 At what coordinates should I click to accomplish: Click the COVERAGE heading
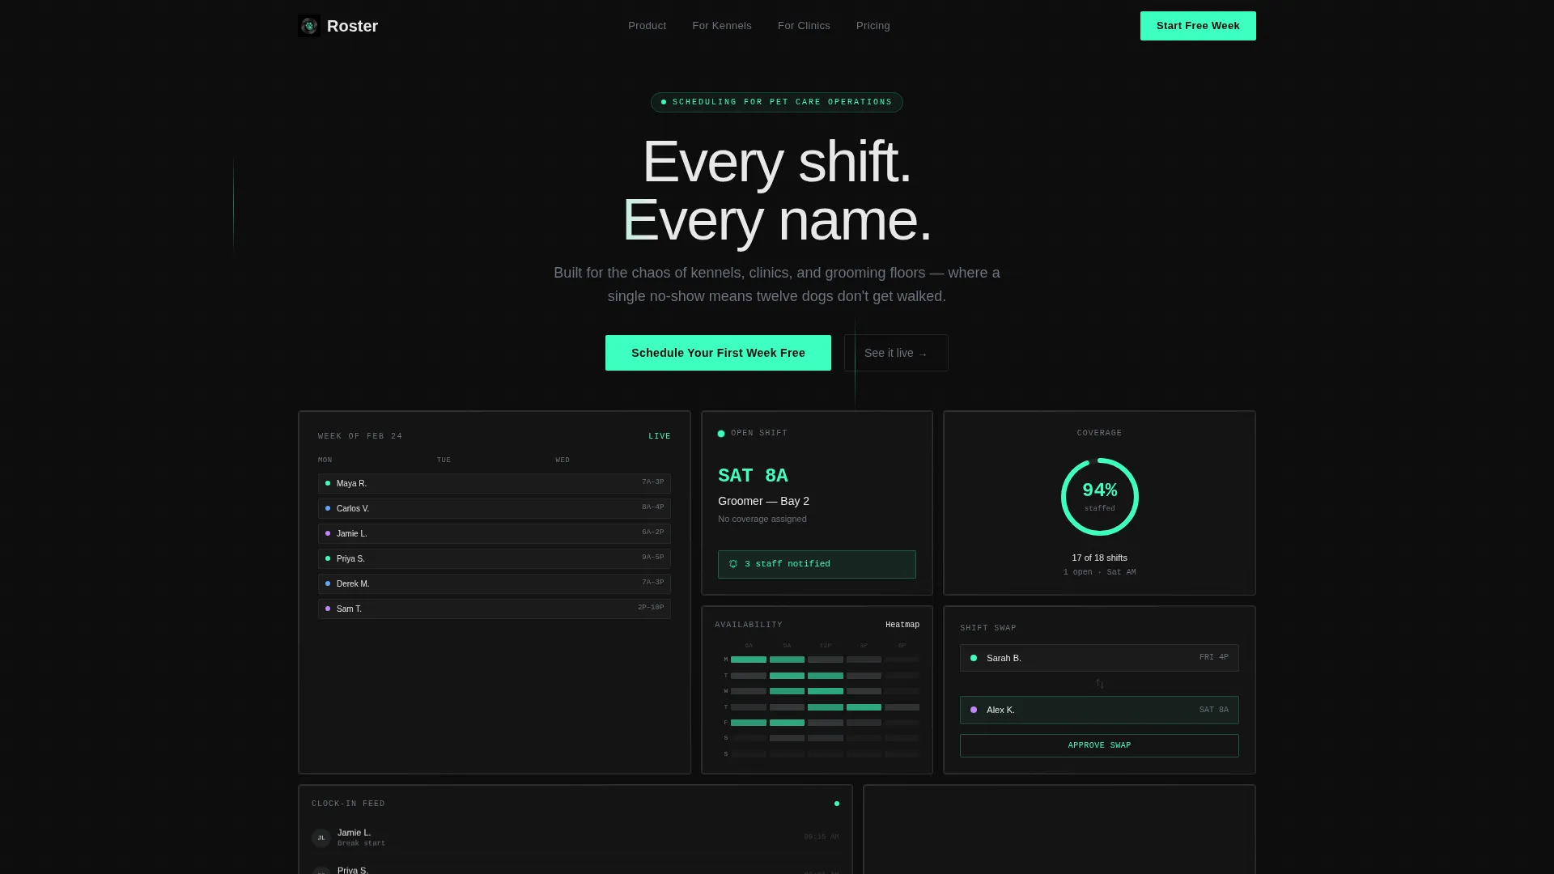click(x=1099, y=433)
